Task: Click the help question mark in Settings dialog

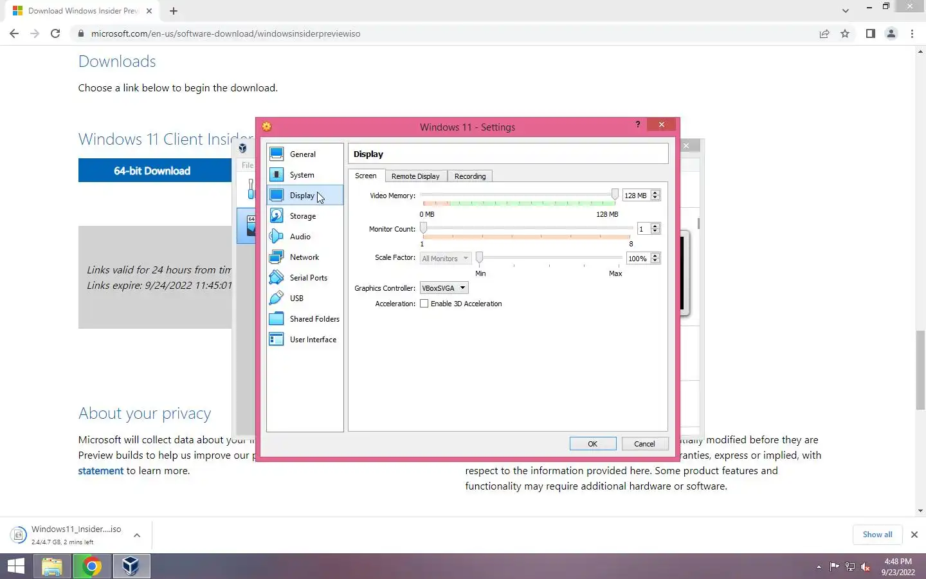Action: pos(638,125)
